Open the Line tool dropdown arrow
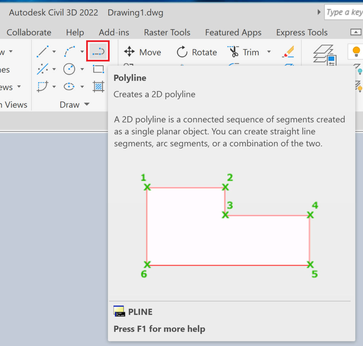 (54, 51)
